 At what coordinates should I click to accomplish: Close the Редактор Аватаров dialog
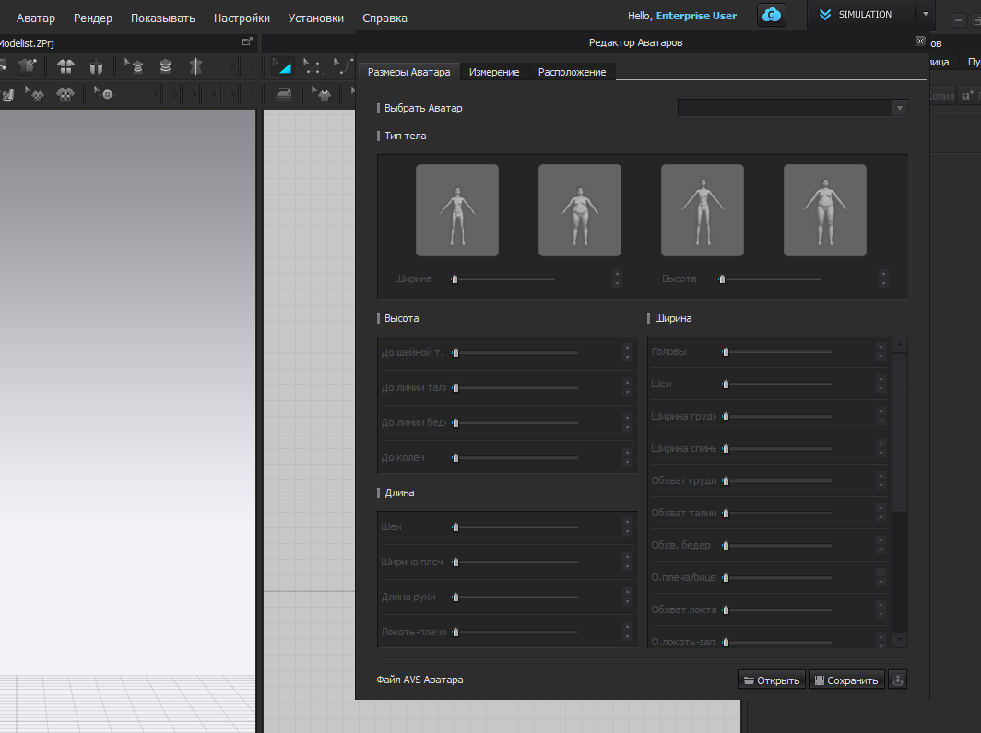(920, 41)
